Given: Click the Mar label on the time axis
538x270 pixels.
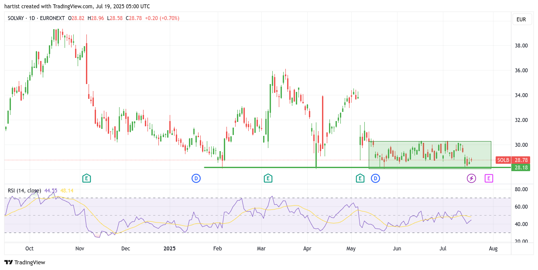Looking at the screenshot, I should (x=261, y=249).
